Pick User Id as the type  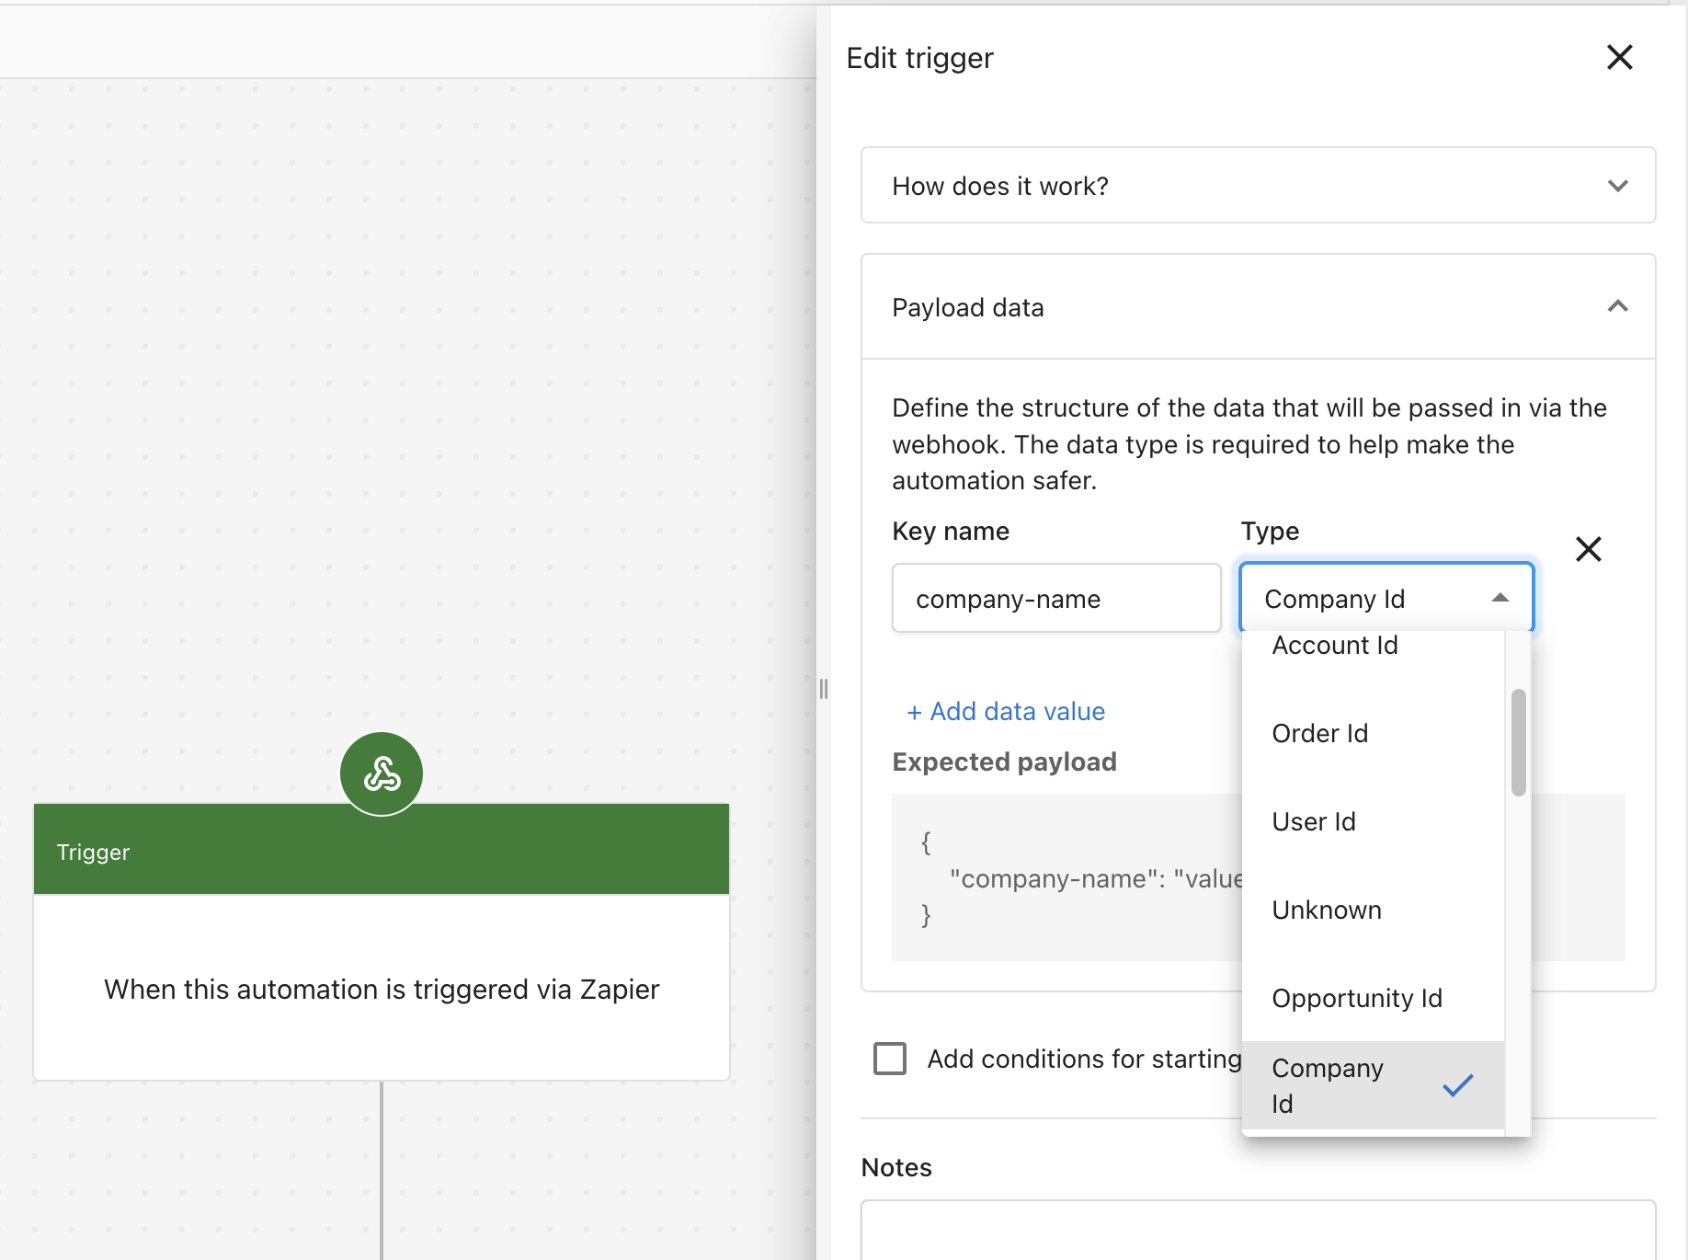[1313, 821]
